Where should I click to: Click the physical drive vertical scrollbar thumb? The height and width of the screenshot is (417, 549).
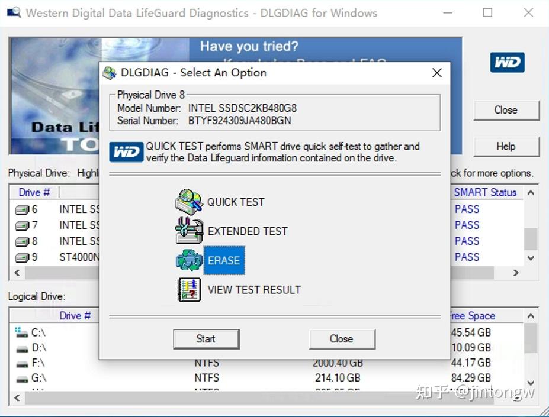coord(531,239)
